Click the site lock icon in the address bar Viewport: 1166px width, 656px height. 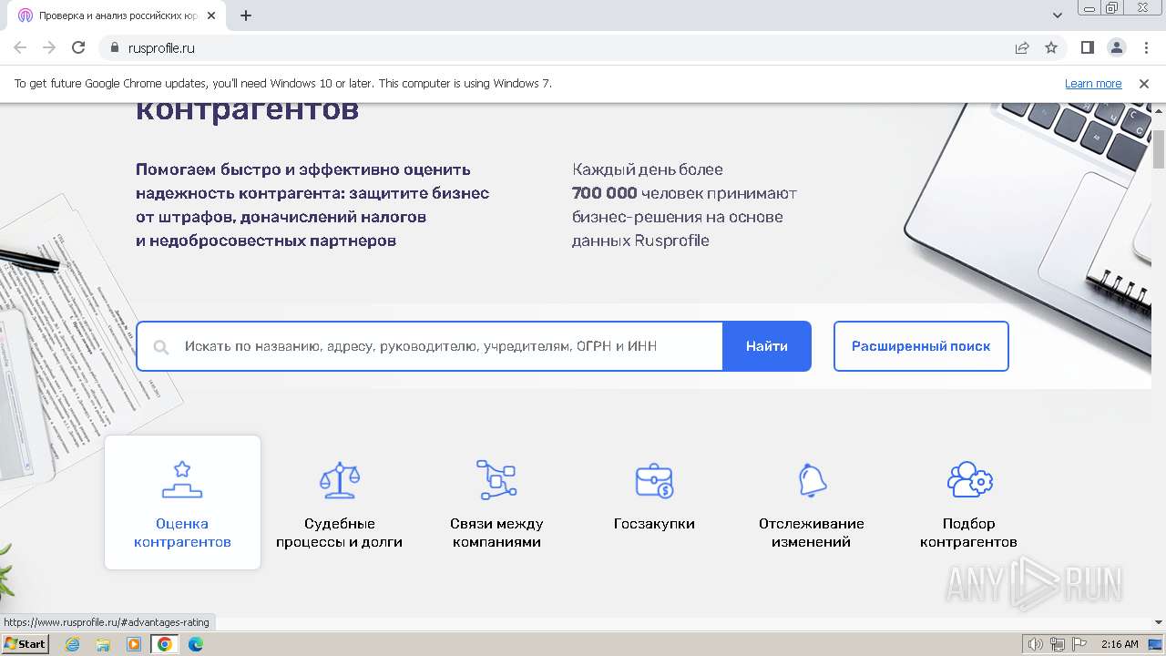pyautogui.click(x=115, y=48)
